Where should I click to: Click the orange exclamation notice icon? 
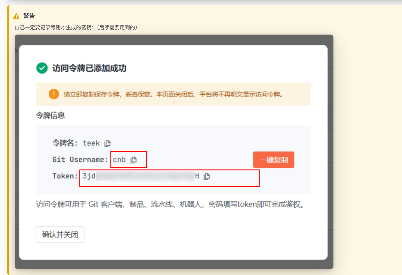(54, 94)
